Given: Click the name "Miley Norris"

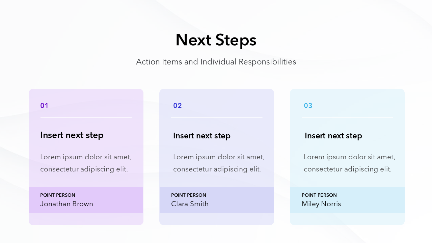Looking at the screenshot, I should coord(321,204).
